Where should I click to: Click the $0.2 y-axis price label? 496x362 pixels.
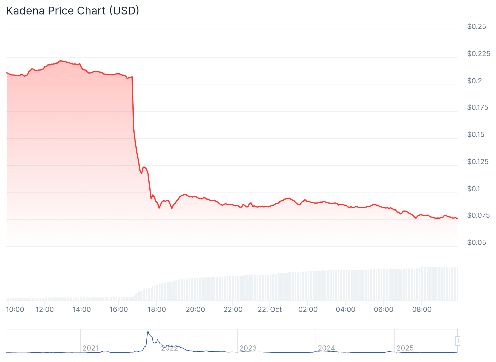pos(474,81)
